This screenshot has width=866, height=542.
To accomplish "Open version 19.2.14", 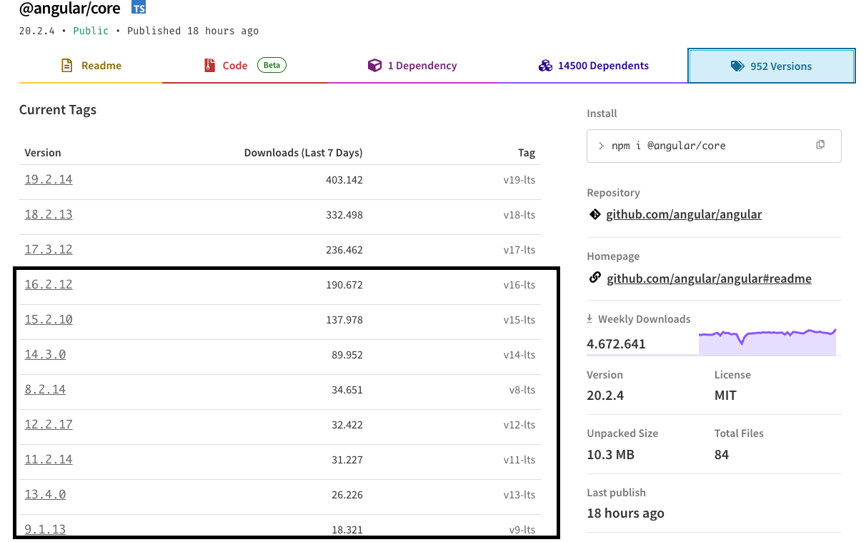I will coord(49,180).
